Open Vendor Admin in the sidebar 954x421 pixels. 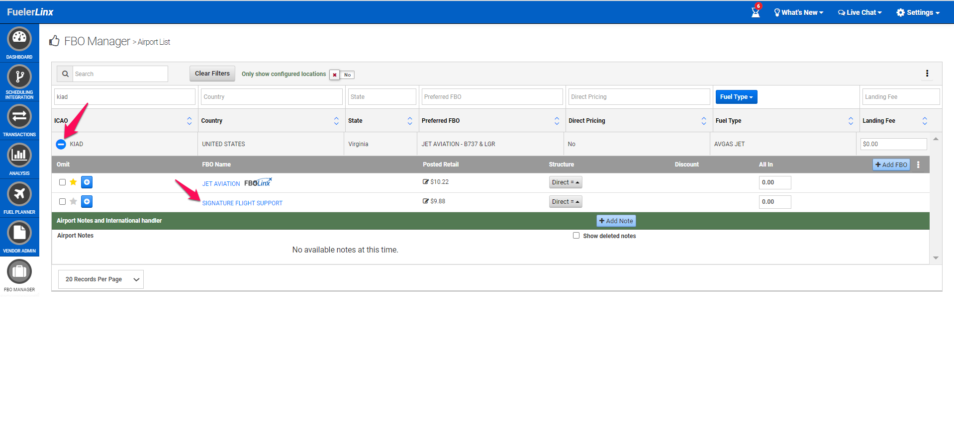pyautogui.click(x=19, y=233)
